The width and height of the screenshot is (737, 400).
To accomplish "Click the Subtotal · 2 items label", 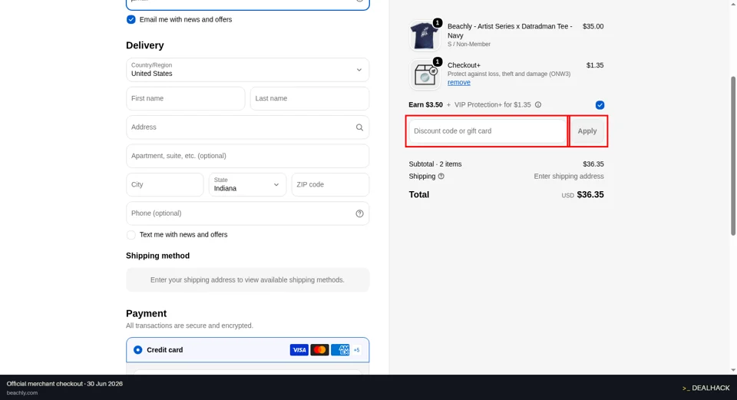I will coord(435,164).
